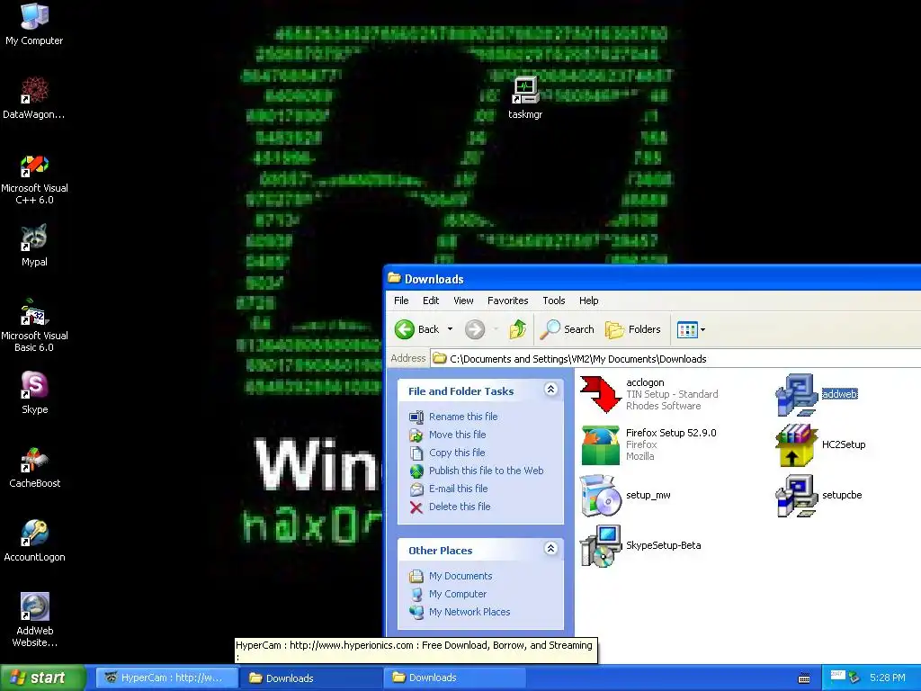Screen dimensions: 921x691
Task: Select the acclogon installer file
Action: [x=648, y=394]
